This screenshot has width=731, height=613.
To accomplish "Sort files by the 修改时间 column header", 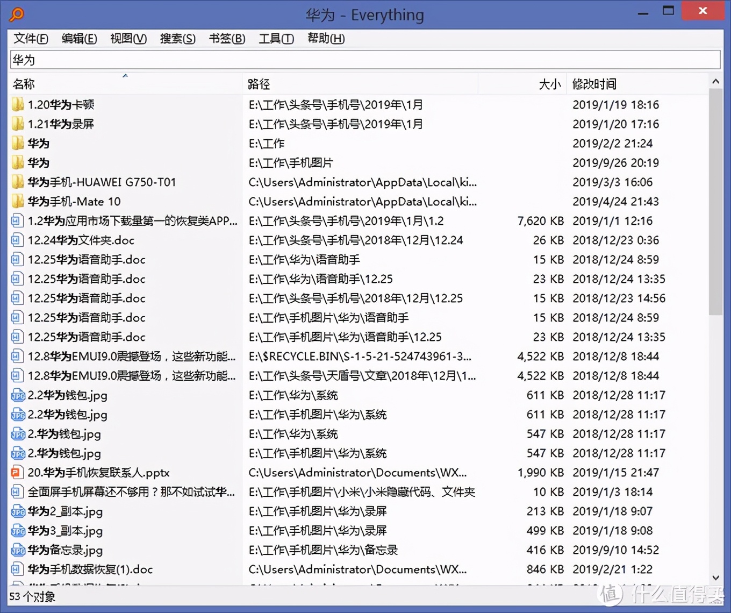I will tap(594, 83).
